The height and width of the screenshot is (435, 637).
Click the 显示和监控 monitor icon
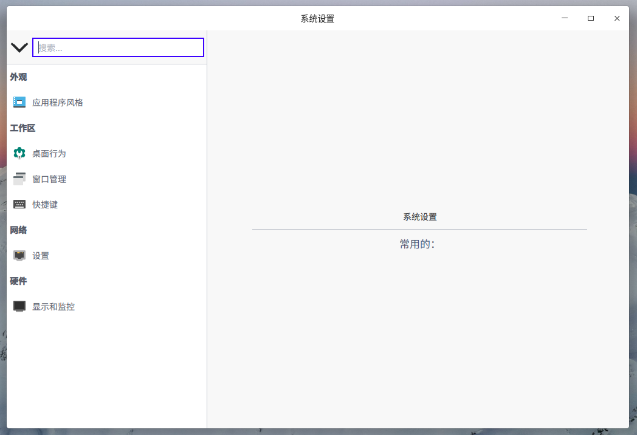point(19,306)
